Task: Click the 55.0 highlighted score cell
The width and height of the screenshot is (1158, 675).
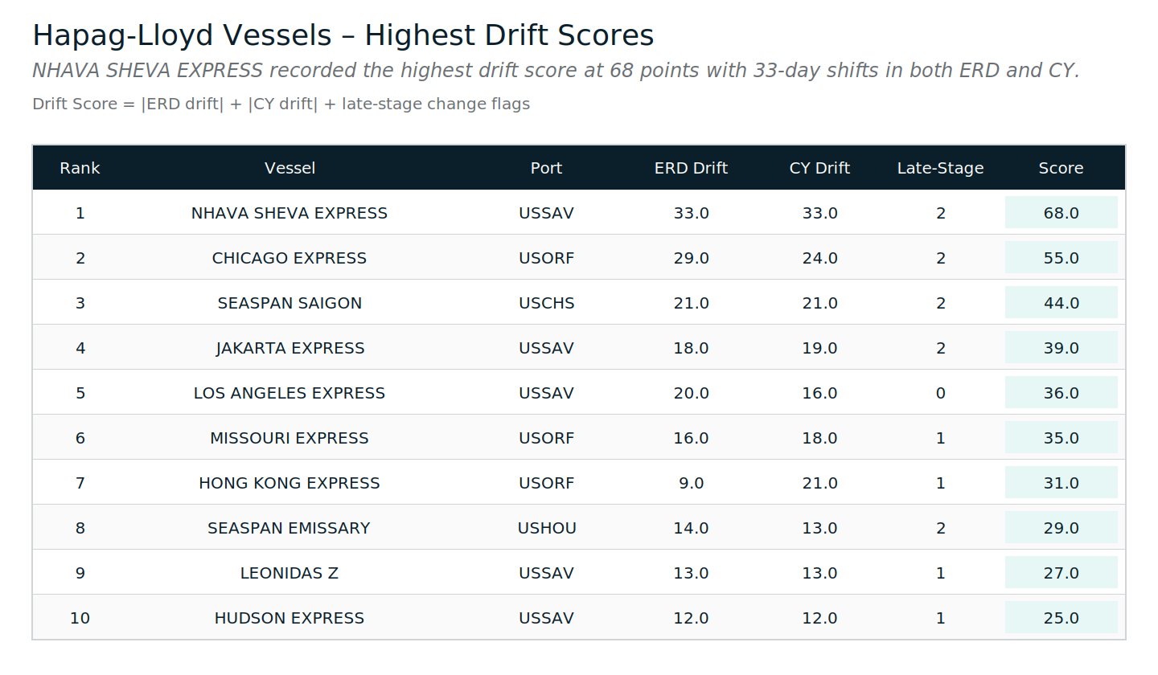Action: [1061, 258]
